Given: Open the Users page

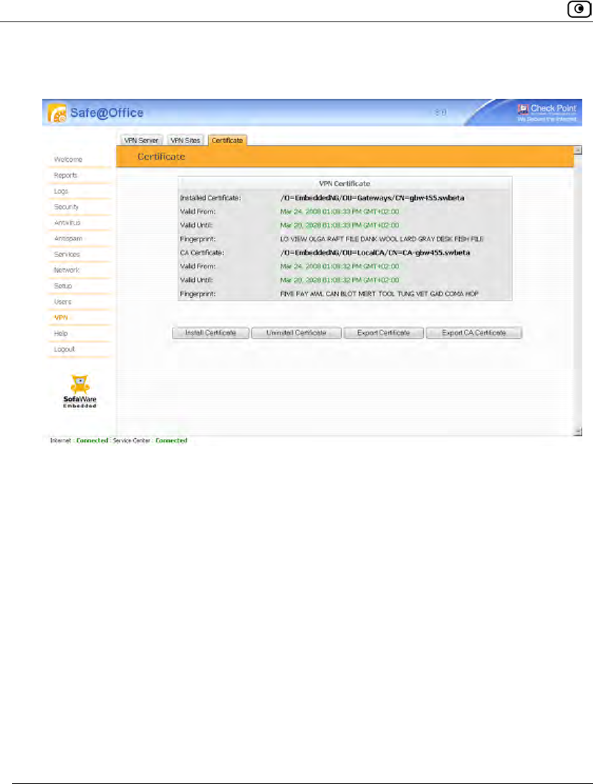Looking at the screenshot, I should (x=62, y=302).
